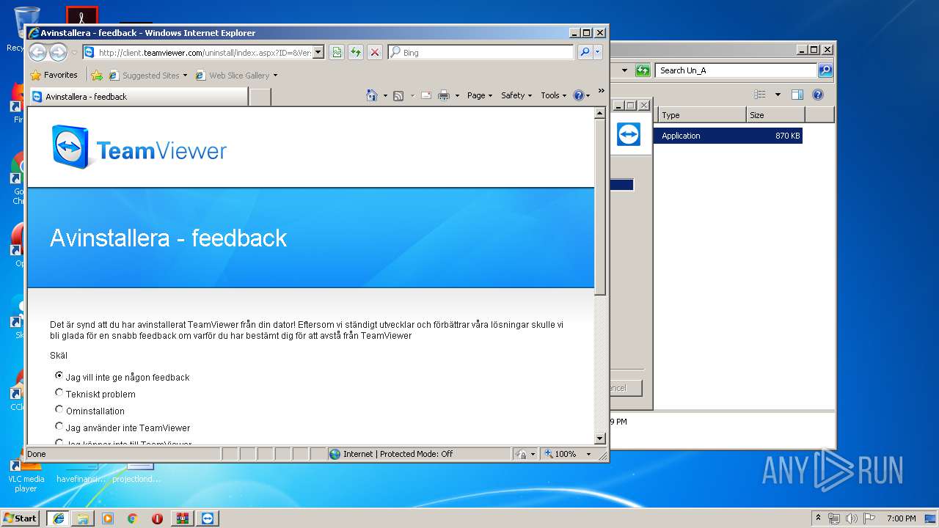The width and height of the screenshot is (939, 528).
Task: Expand Web Slice Gallery dropdown arrow
Action: pos(276,76)
